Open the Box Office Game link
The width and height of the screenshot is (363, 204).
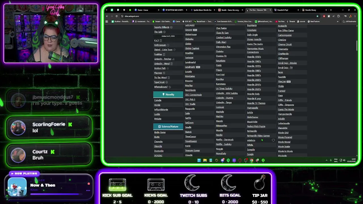click(286, 31)
